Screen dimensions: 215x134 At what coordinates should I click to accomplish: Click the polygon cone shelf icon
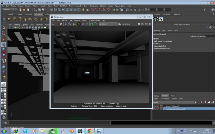tap(25, 19)
